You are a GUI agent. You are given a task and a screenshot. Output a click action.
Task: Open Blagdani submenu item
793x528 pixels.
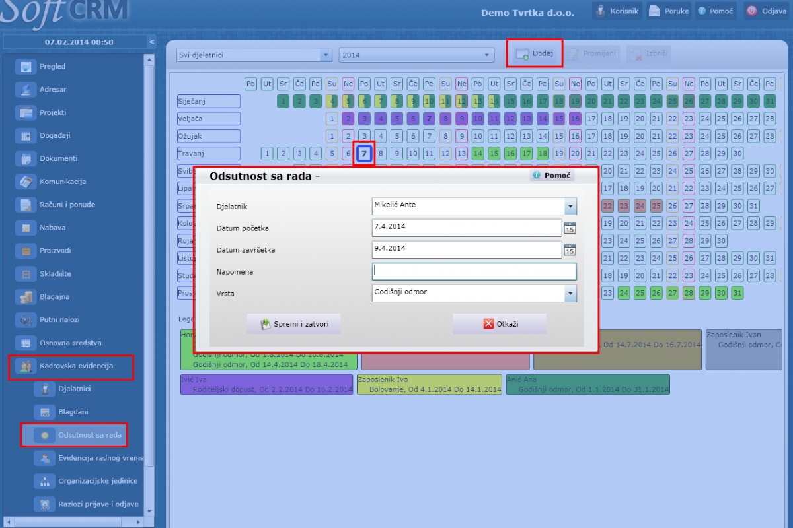[73, 412]
